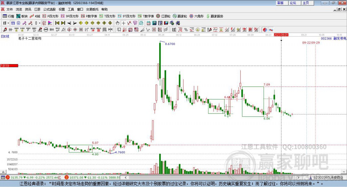Toggle the highlighted brain-shaped icon near crosshair
This screenshot has width=347, height=187.
point(141,23)
